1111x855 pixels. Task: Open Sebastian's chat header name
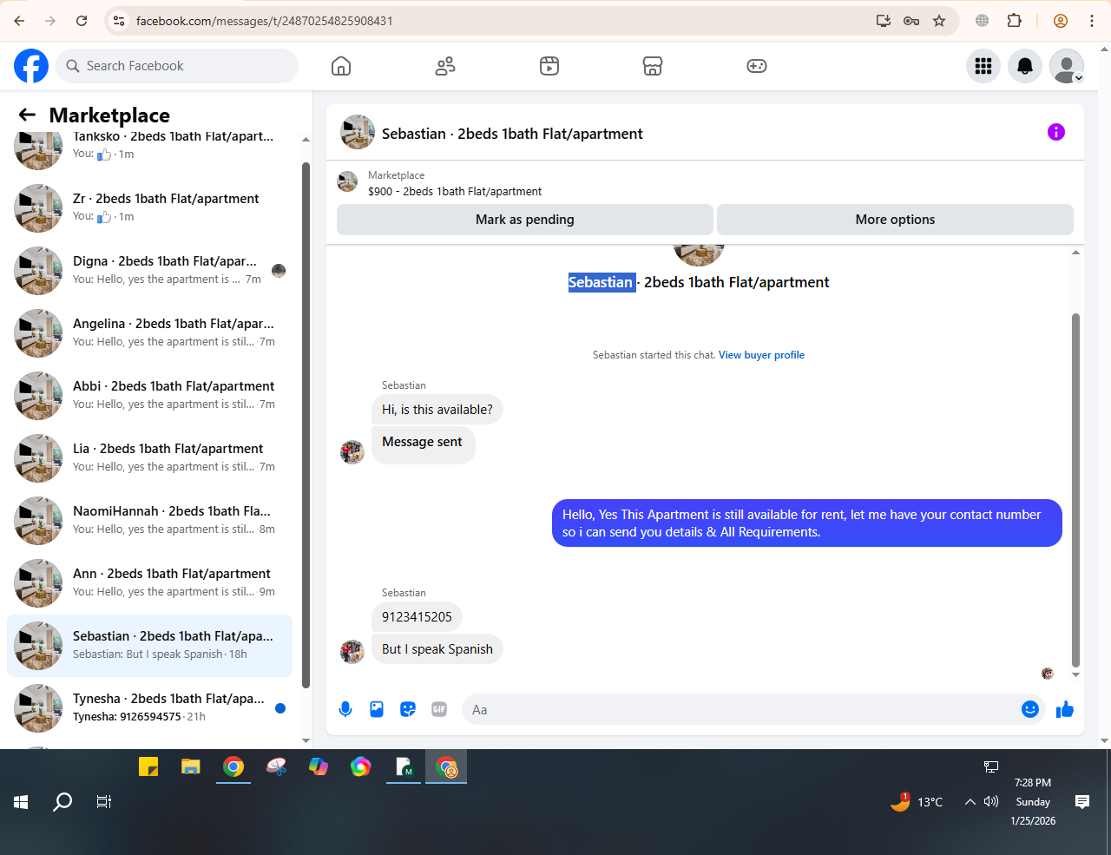512,134
